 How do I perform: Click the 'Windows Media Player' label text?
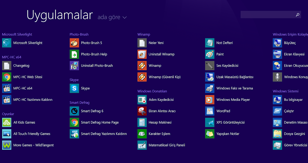click(233, 100)
